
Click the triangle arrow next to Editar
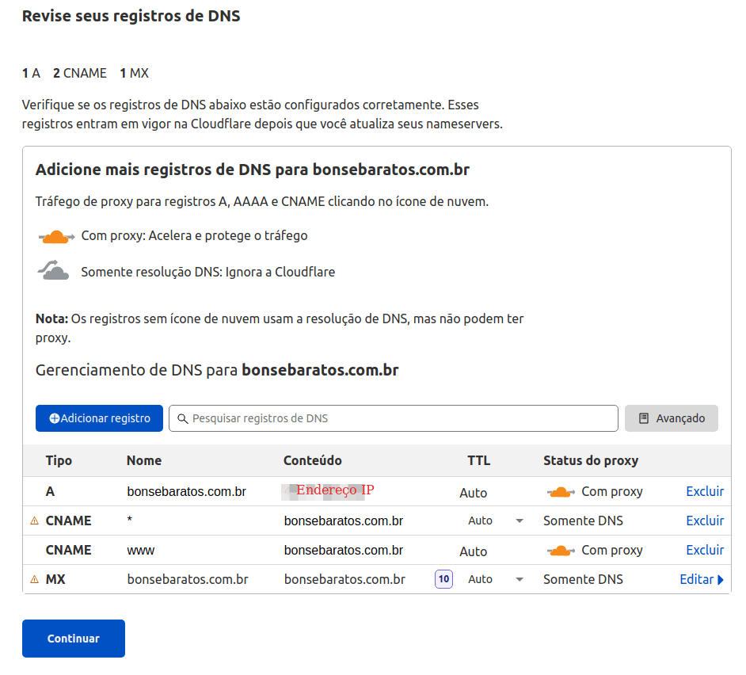(721, 580)
